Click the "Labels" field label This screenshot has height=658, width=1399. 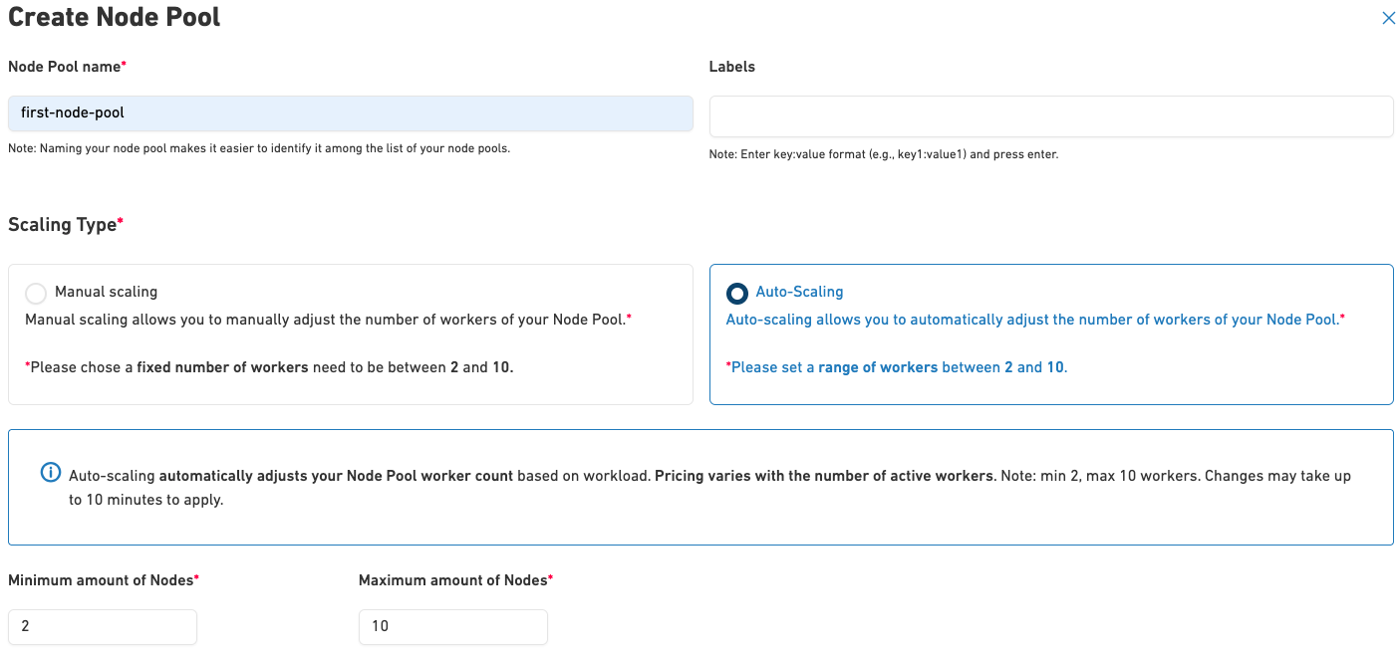coord(731,67)
